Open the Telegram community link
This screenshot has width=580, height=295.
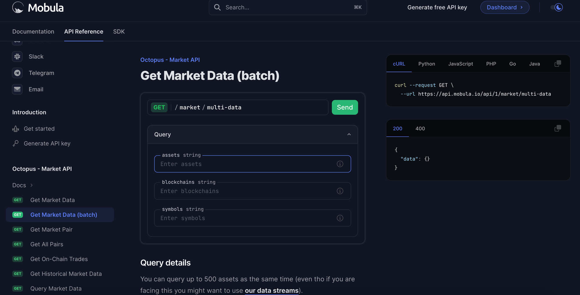pyautogui.click(x=41, y=73)
